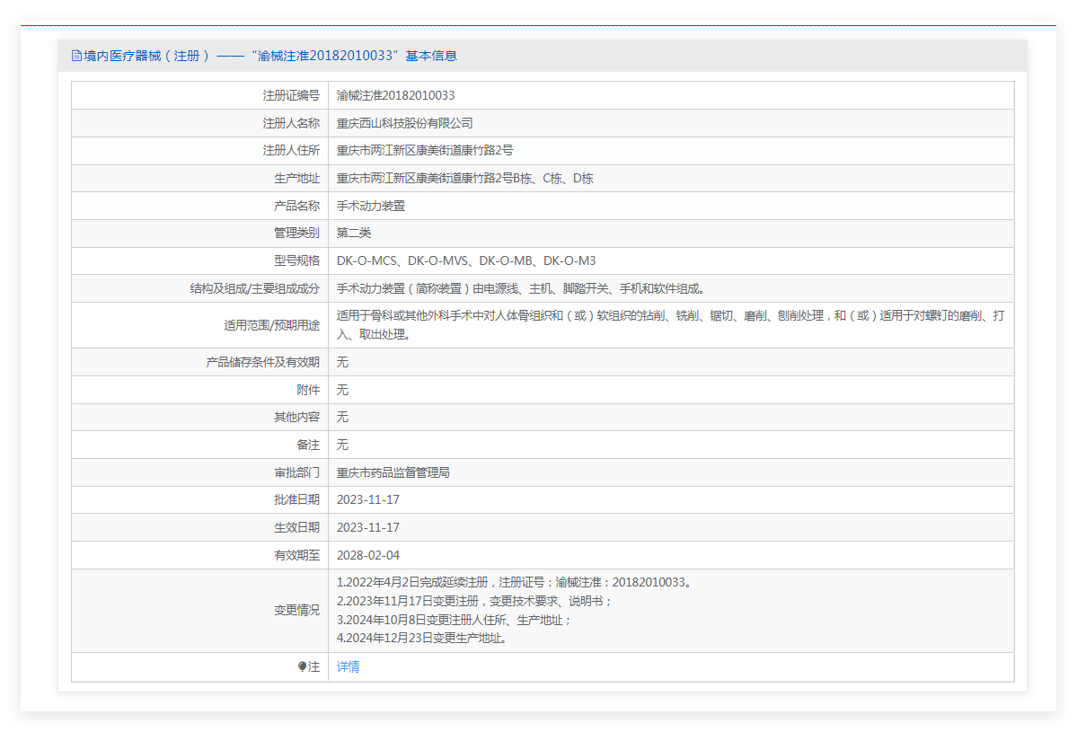The image size is (1077, 732).
Task: Click 重庆市两江新区康美街道康竹路2号 in 注册人住所 row
Action: 425,150
